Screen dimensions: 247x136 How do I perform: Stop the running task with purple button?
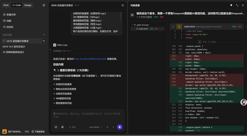pos(120,127)
